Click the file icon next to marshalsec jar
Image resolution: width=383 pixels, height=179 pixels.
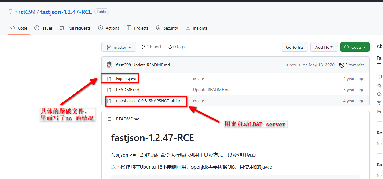point(109,101)
